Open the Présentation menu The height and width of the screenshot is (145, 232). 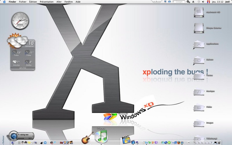tap(47, 2)
